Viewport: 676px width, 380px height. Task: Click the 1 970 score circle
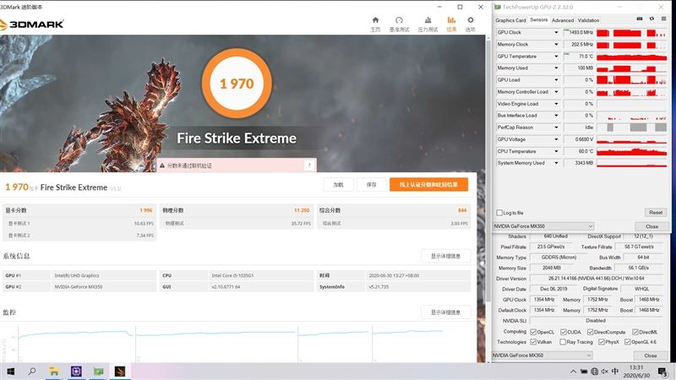tap(237, 83)
